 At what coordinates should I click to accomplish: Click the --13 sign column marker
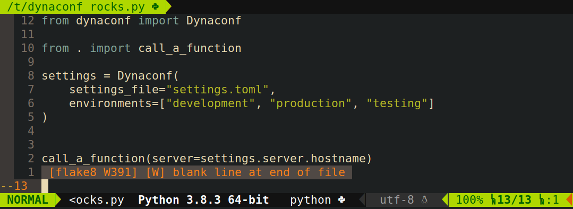click(14, 186)
